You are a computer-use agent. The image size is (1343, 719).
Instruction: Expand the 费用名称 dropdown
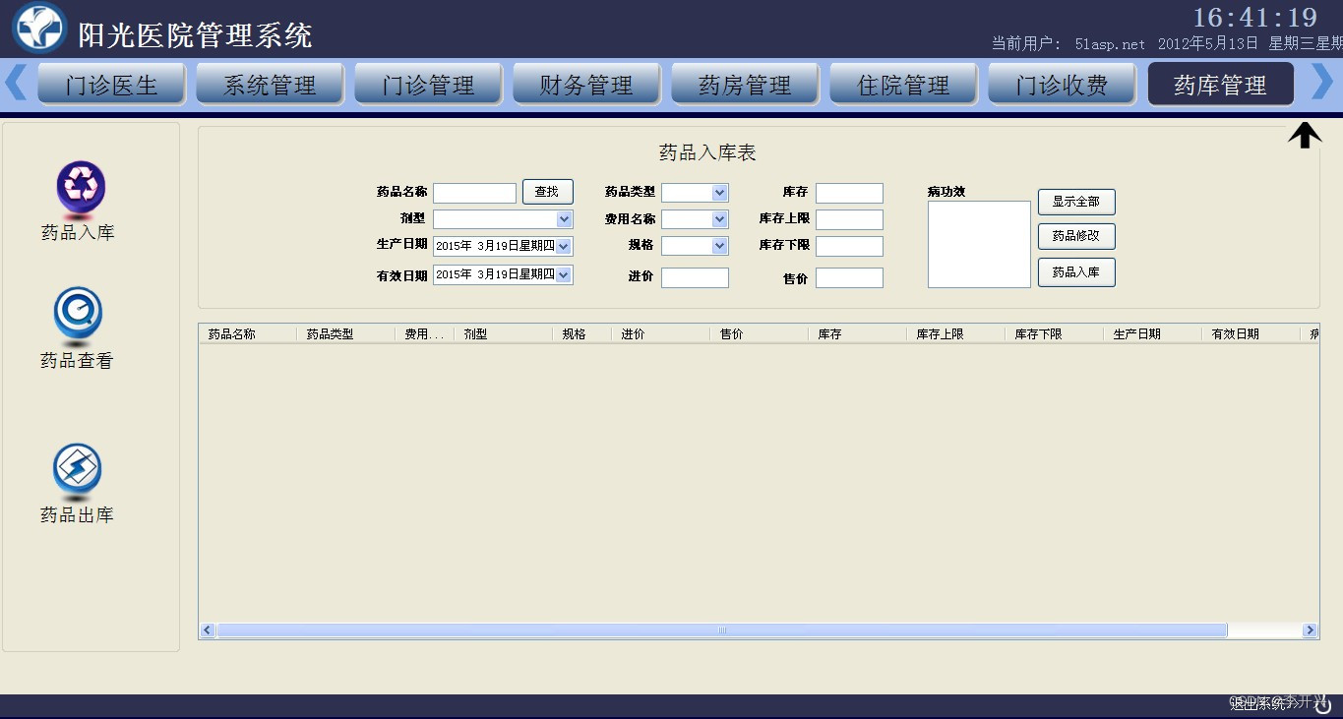[720, 219]
